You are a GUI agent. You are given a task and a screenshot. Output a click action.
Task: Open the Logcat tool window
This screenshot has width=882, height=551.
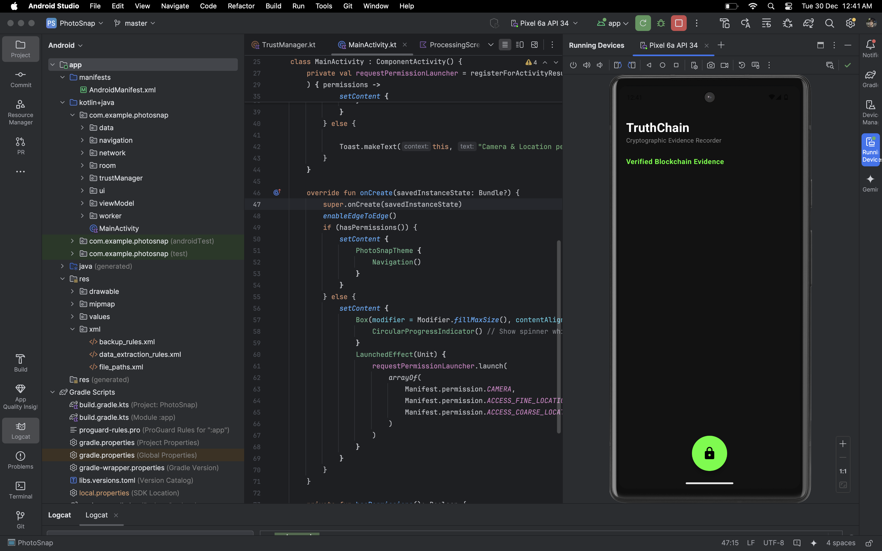20,430
